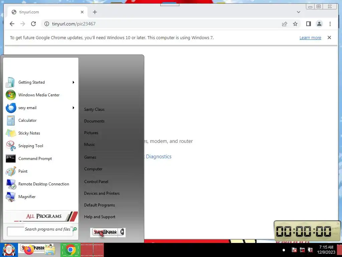The height and width of the screenshot is (257, 342).
Task: Open Chrome profile avatar
Action: coord(319,24)
